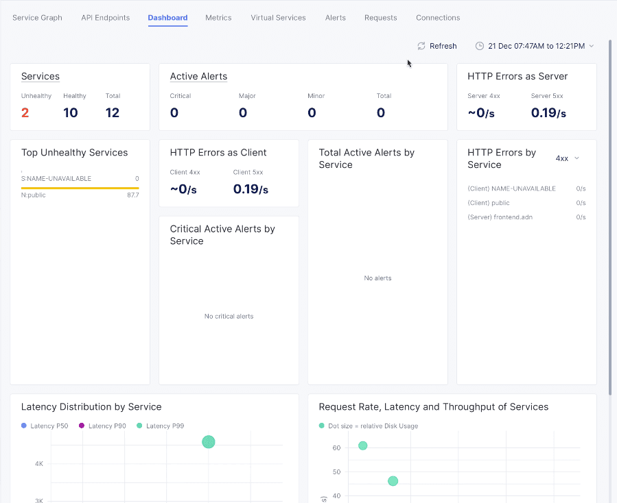
Task: Open the Active Alerts heading link
Action: click(198, 76)
